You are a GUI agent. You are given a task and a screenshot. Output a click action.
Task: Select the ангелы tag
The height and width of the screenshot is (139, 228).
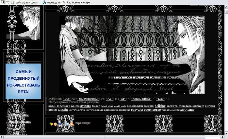click(210, 106)
